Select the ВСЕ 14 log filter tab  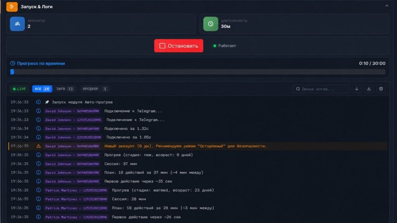(42, 89)
